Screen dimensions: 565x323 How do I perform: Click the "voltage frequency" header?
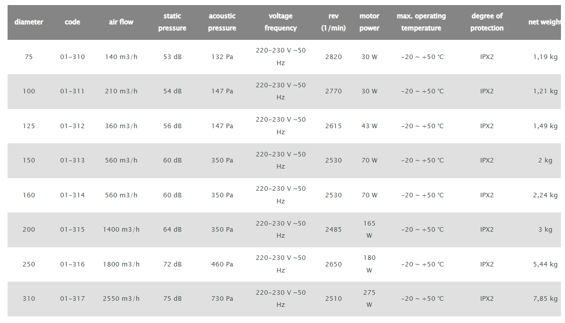280,22
